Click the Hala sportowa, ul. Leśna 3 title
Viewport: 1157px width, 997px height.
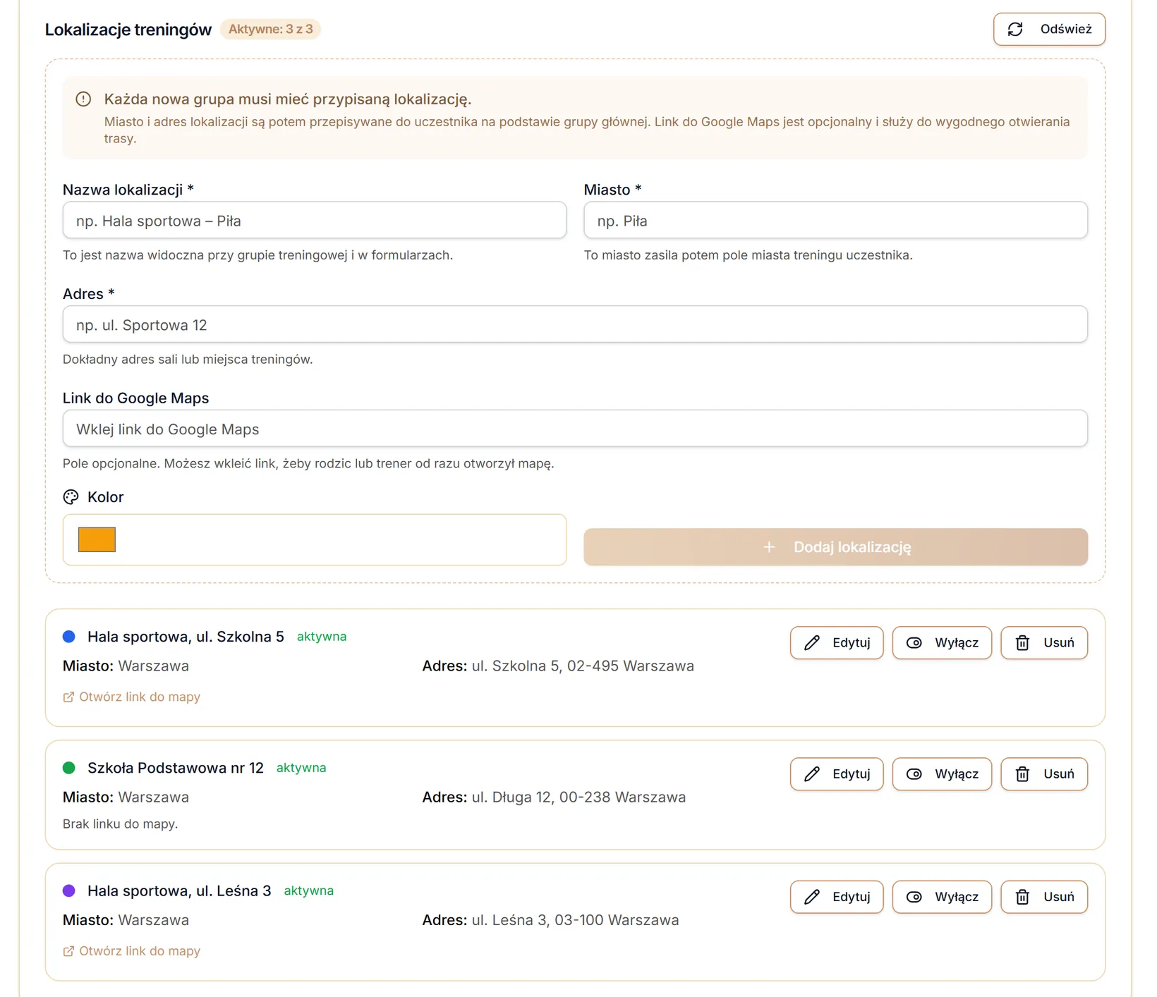[179, 891]
